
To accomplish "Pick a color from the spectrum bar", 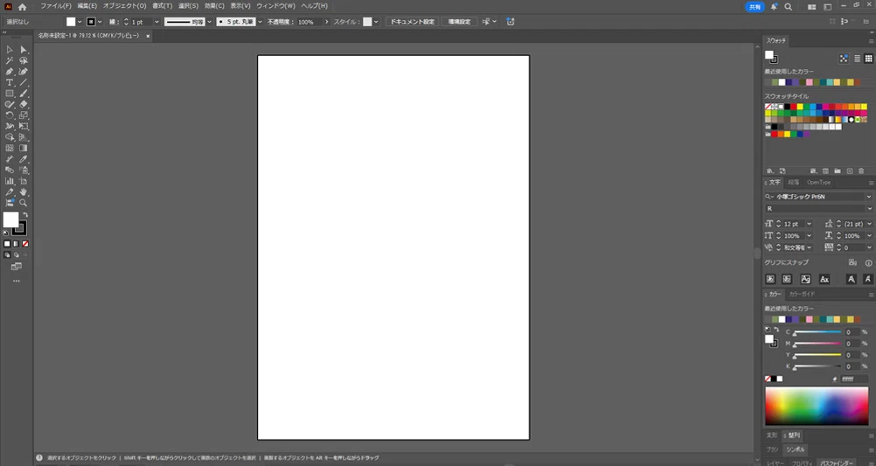I will click(817, 407).
